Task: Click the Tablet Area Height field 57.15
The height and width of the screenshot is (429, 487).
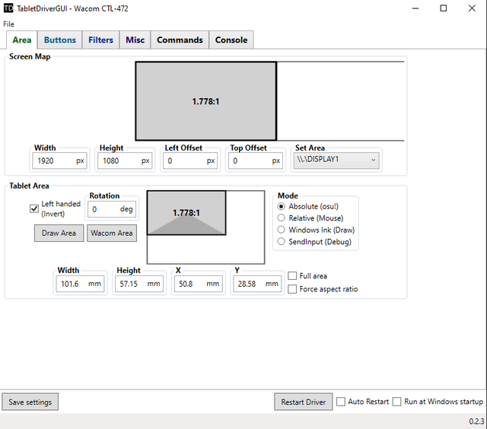Action: point(139,284)
